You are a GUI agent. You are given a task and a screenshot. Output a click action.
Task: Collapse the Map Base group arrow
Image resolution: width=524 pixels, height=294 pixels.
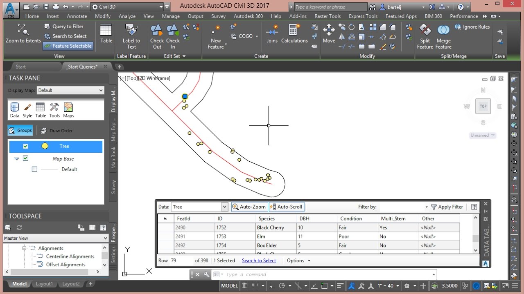(17, 159)
